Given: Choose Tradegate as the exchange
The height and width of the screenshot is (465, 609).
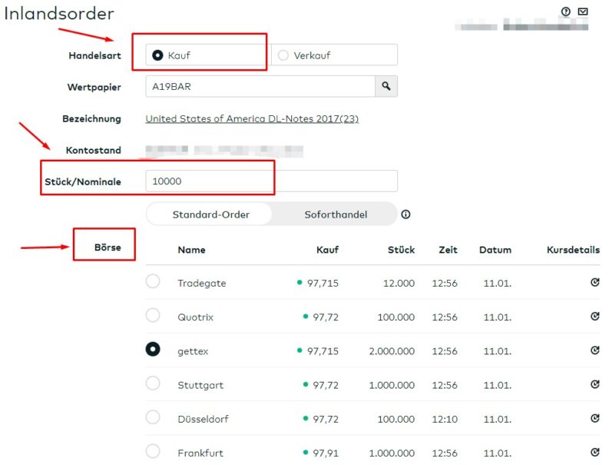Looking at the screenshot, I should pos(153,281).
